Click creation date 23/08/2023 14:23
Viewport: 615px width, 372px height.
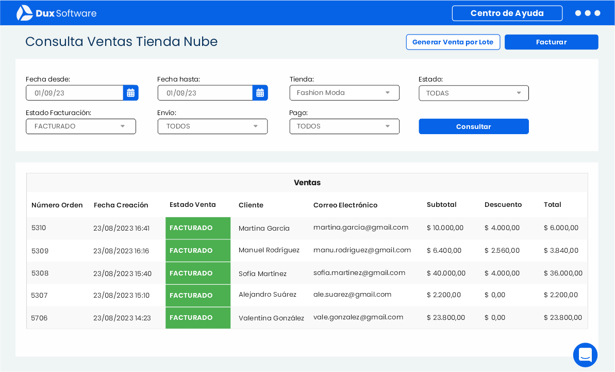pyautogui.click(x=122, y=318)
